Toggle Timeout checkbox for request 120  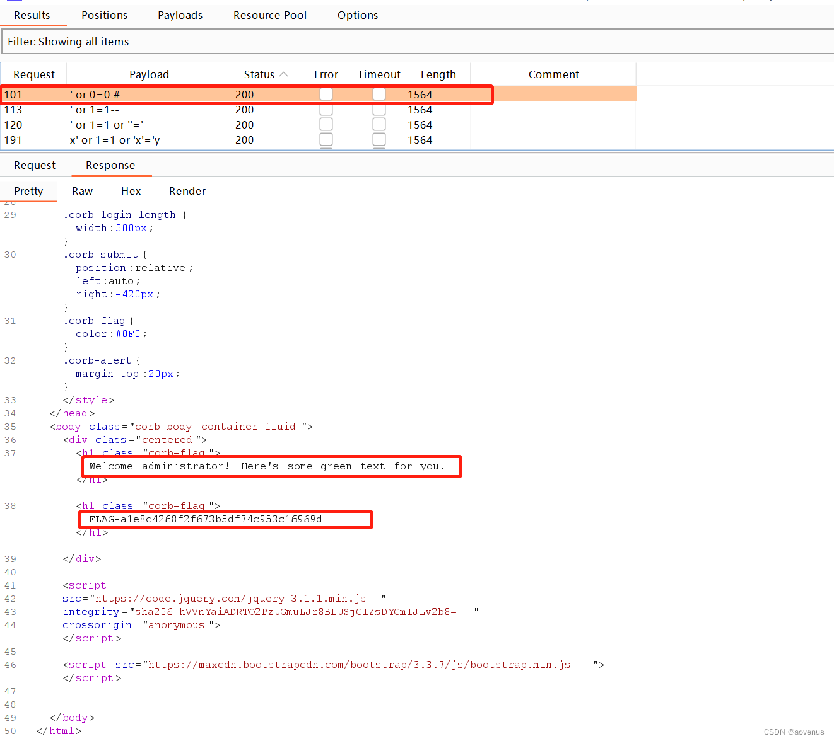click(x=379, y=125)
